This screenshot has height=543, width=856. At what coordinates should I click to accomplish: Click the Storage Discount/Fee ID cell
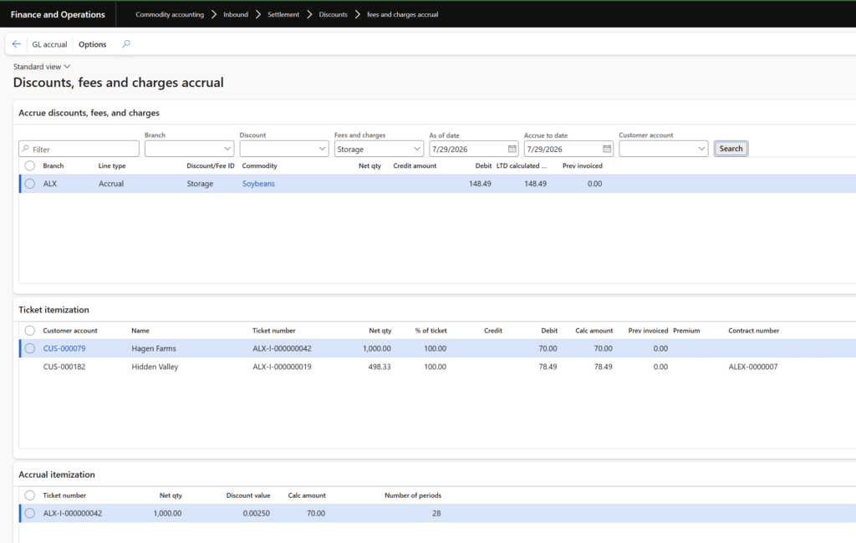click(x=200, y=184)
